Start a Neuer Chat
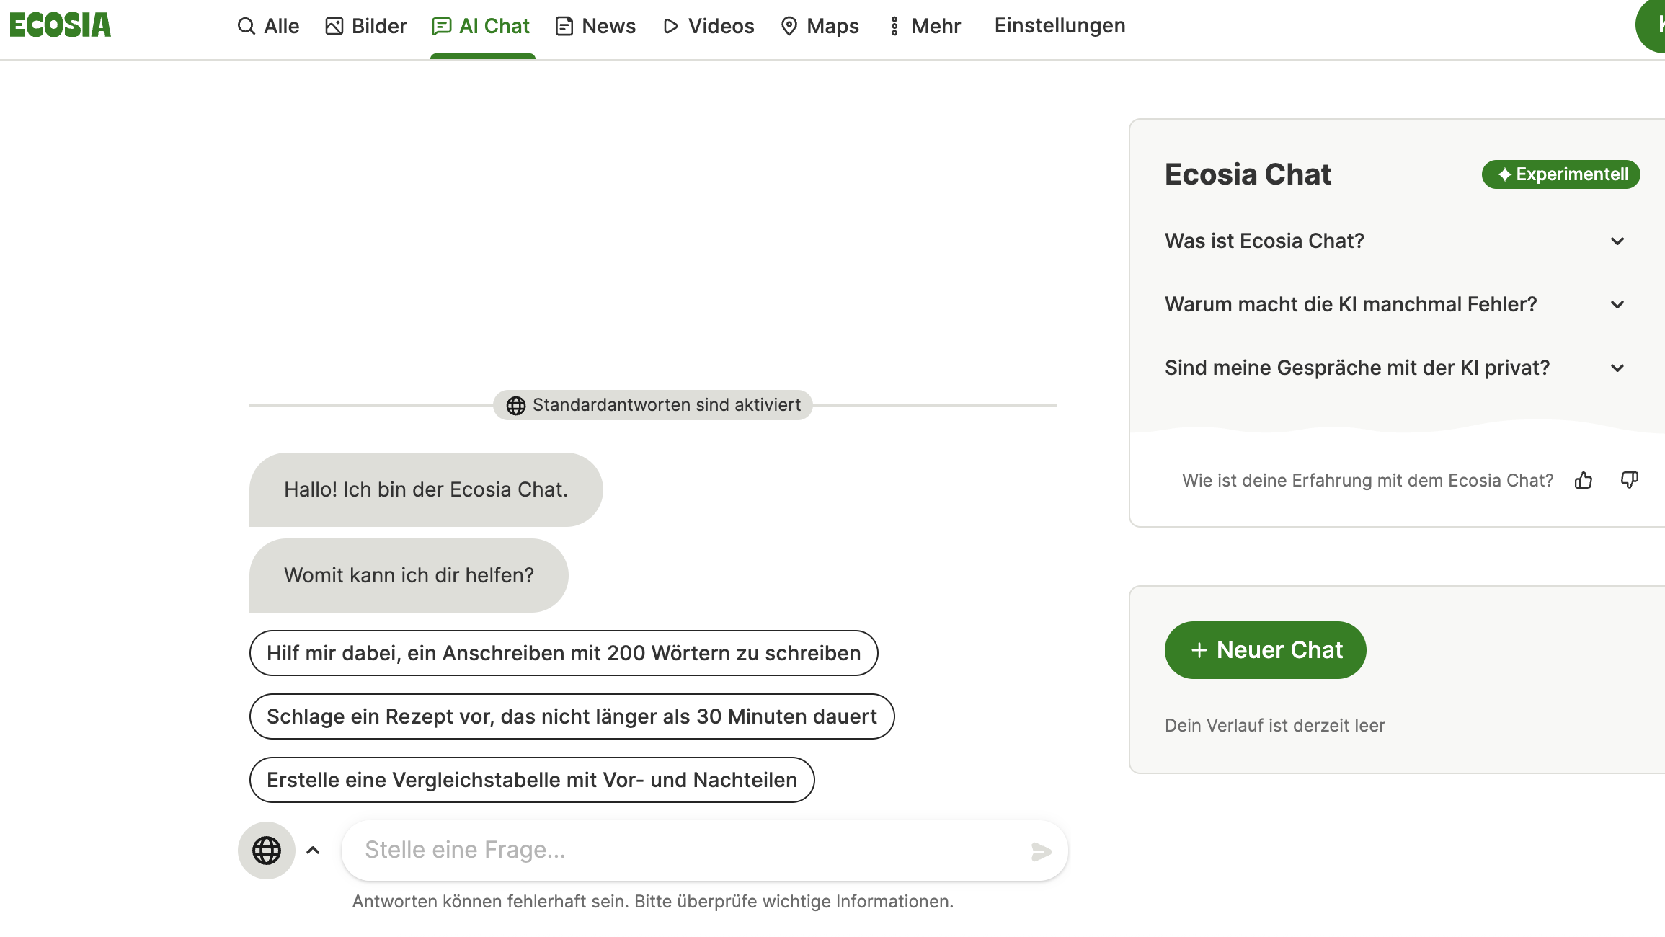This screenshot has height=937, width=1665. [1266, 650]
